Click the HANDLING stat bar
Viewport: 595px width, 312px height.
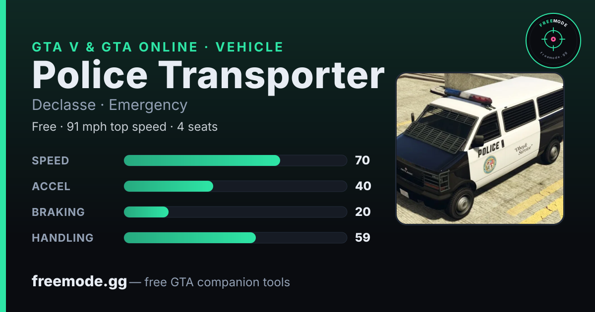pos(235,238)
